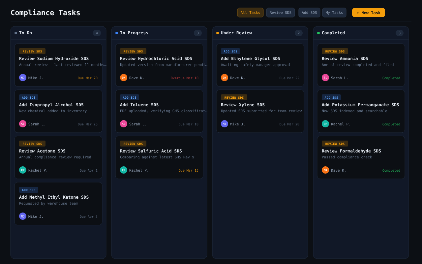
Task: Select the All Tasks filter
Action: [x=250, y=13]
